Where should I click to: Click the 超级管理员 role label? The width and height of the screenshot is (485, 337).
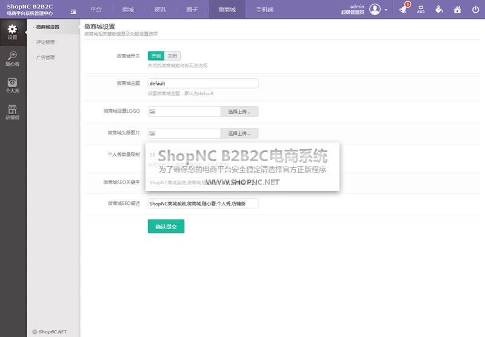tap(353, 12)
